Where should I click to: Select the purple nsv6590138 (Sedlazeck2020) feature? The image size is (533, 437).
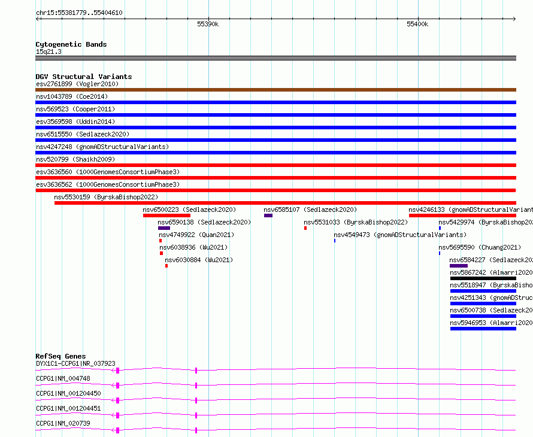[164, 228]
